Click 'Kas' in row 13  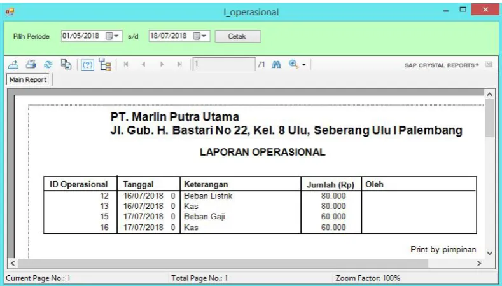[x=191, y=207]
